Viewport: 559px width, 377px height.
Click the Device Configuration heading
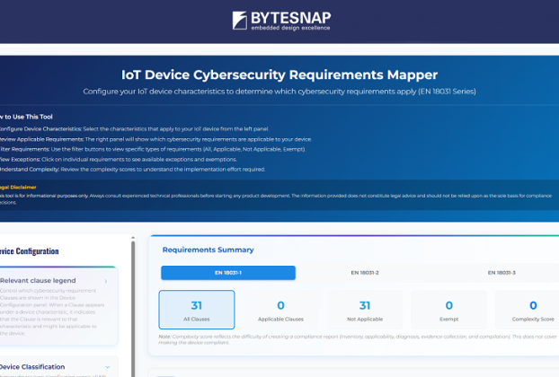point(30,251)
